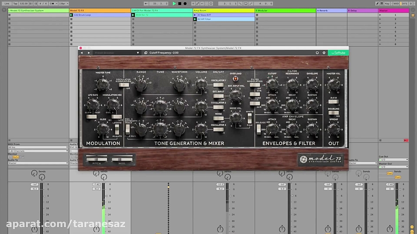417x234 pixels.
Task: Click the 4 / 4 time signature field
Action: [x=43, y=4]
